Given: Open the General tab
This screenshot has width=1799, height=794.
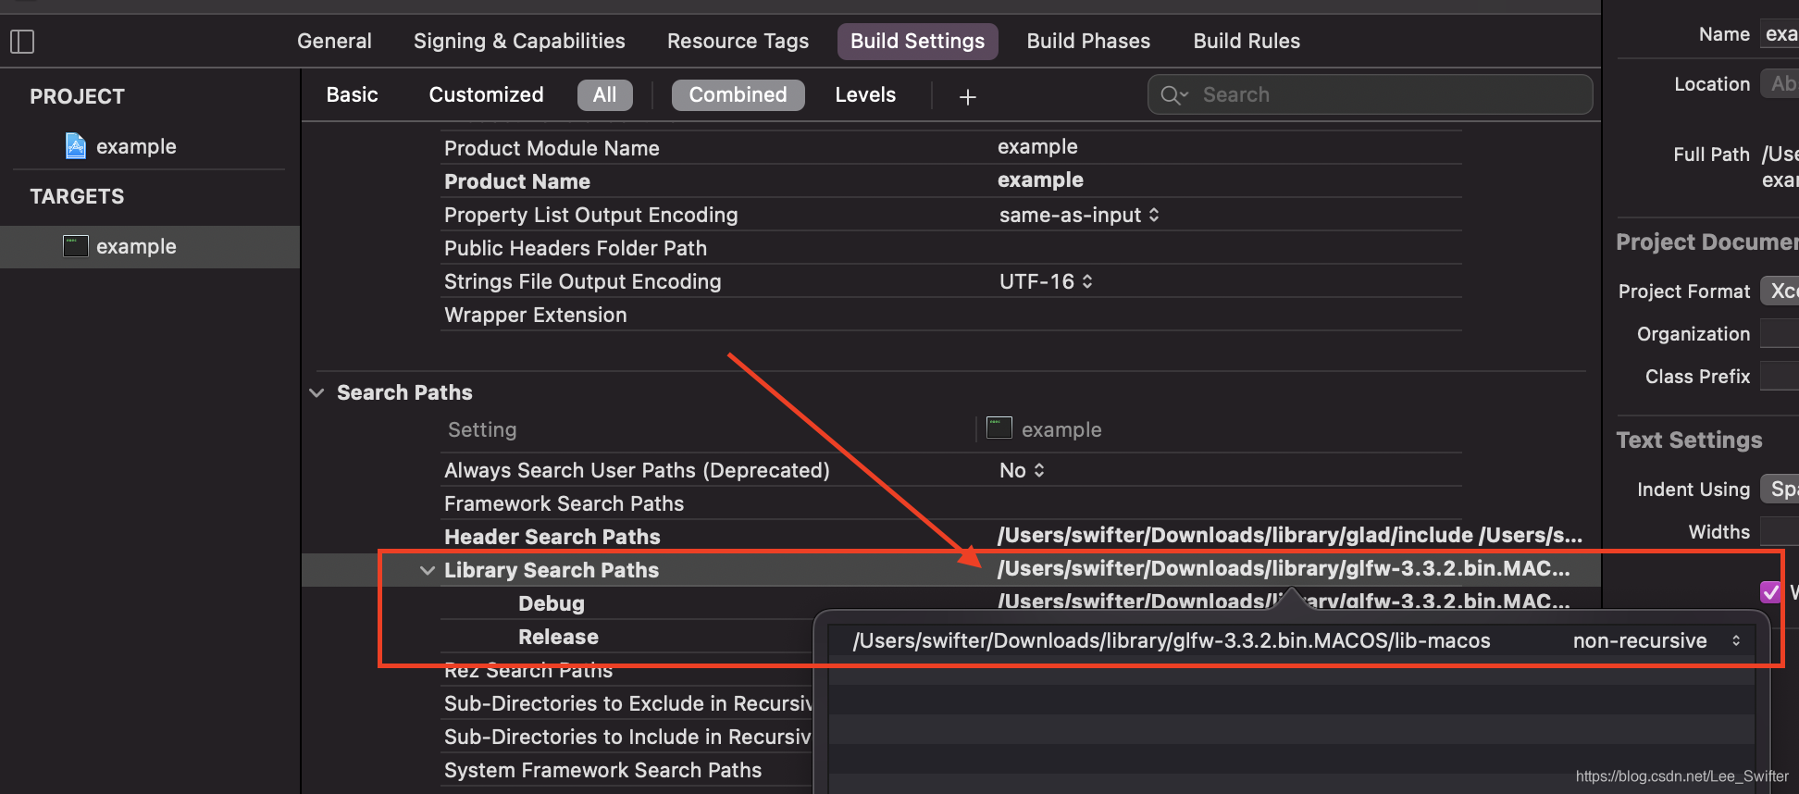Looking at the screenshot, I should pos(334,41).
